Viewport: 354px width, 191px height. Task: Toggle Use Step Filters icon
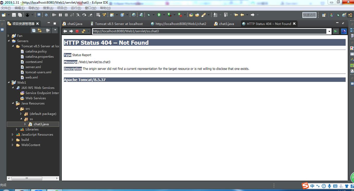[x=104, y=15]
